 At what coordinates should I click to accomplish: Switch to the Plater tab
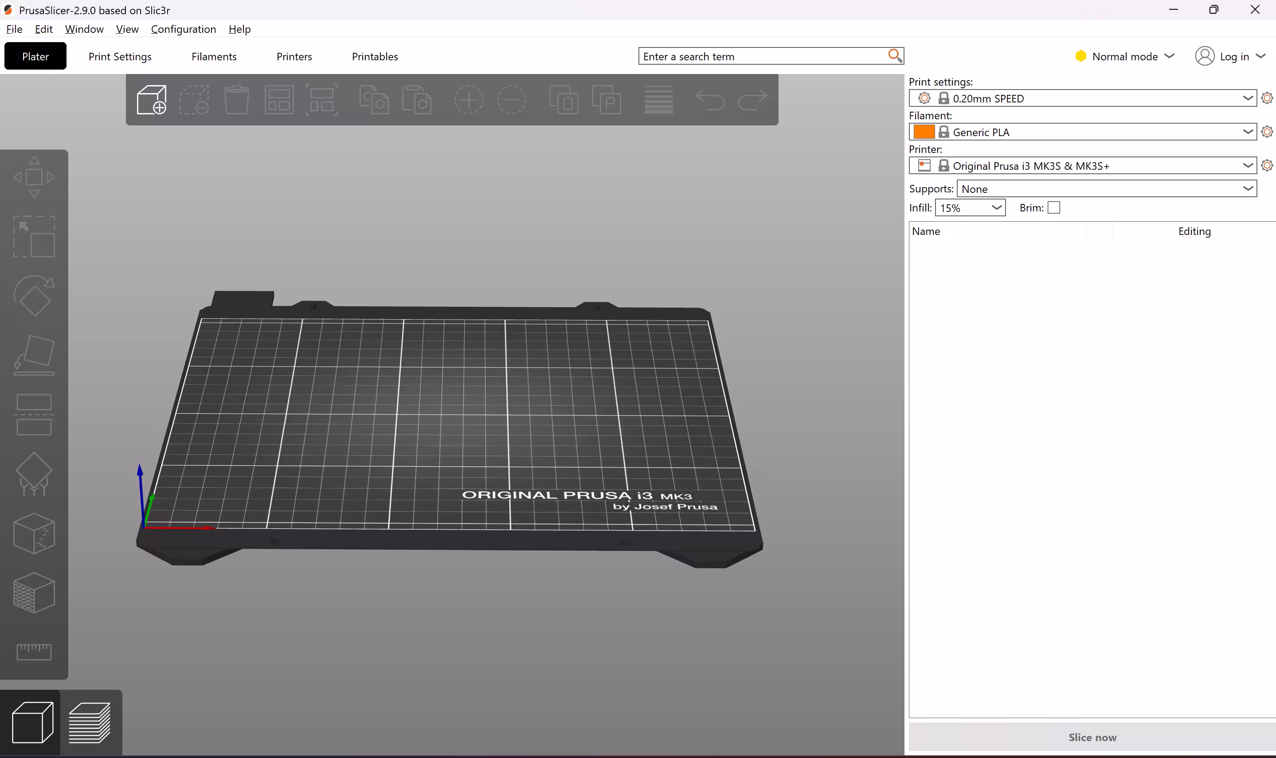(35, 56)
